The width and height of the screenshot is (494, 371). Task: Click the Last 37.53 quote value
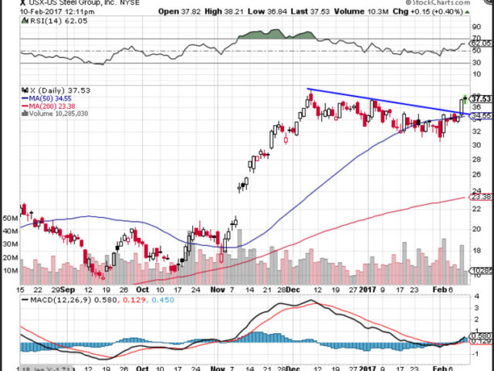[310, 12]
